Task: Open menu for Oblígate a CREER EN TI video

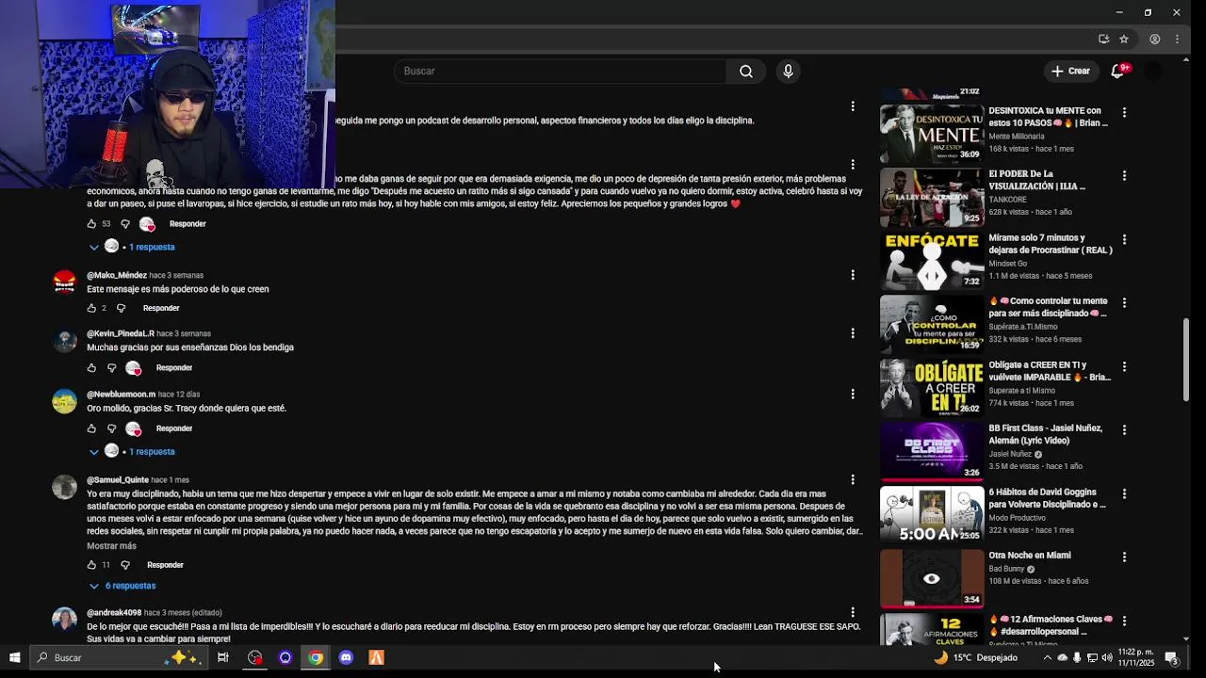Action: pos(1124,366)
